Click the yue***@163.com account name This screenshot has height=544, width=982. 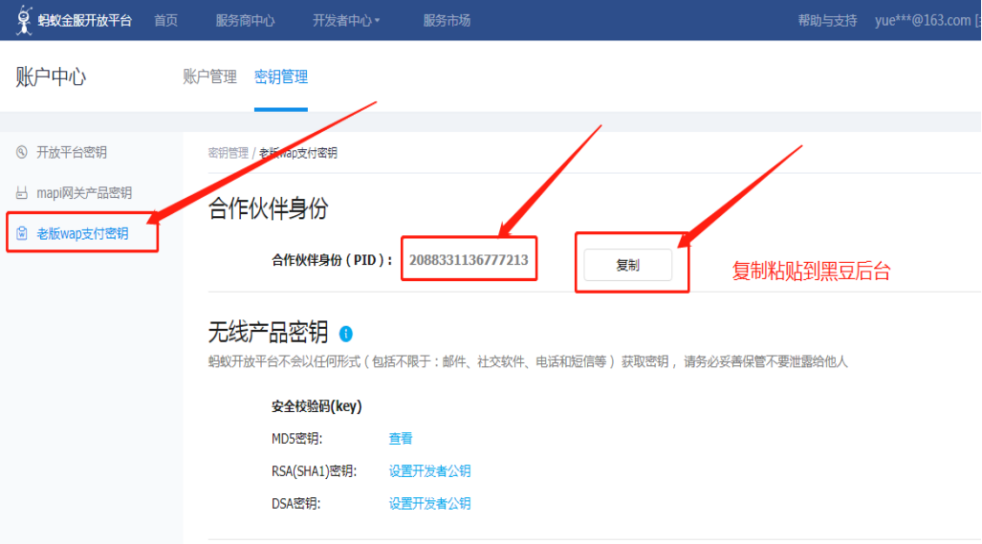point(923,21)
